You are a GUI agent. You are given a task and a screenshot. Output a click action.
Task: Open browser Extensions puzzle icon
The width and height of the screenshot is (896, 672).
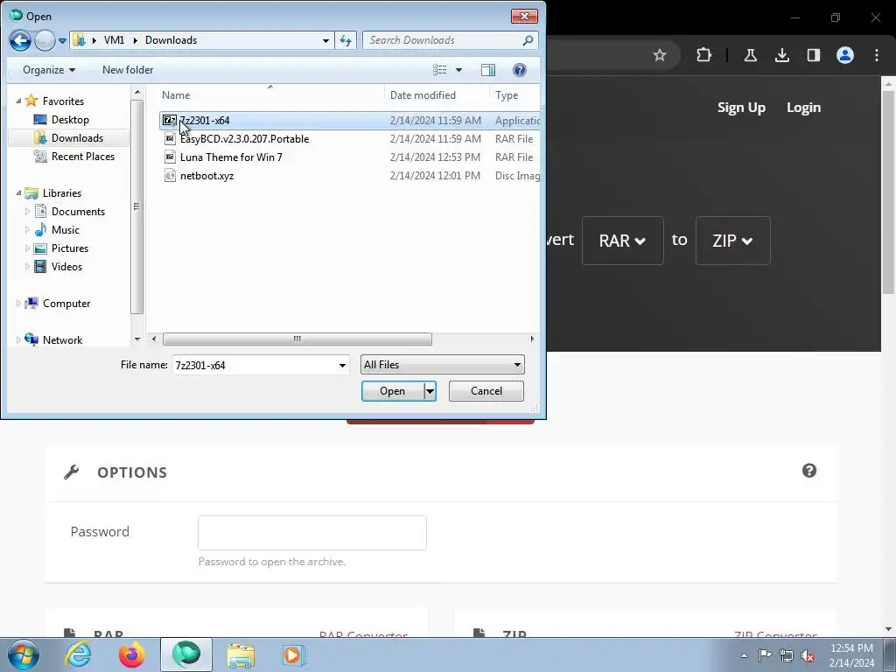pyautogui.click(x=704, y=55)
